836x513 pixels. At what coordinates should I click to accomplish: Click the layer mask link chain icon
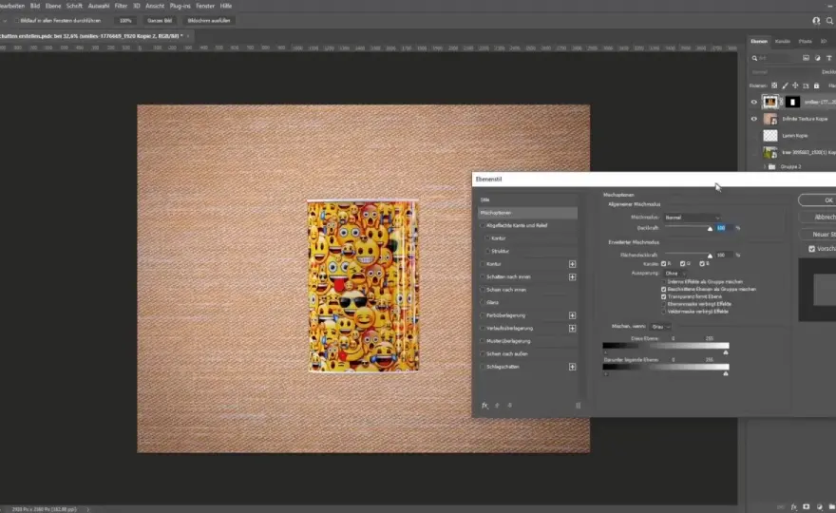(x=782, y=102)
